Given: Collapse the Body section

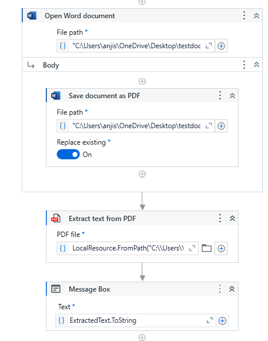Looking at the screenshot, I should 256,65.
